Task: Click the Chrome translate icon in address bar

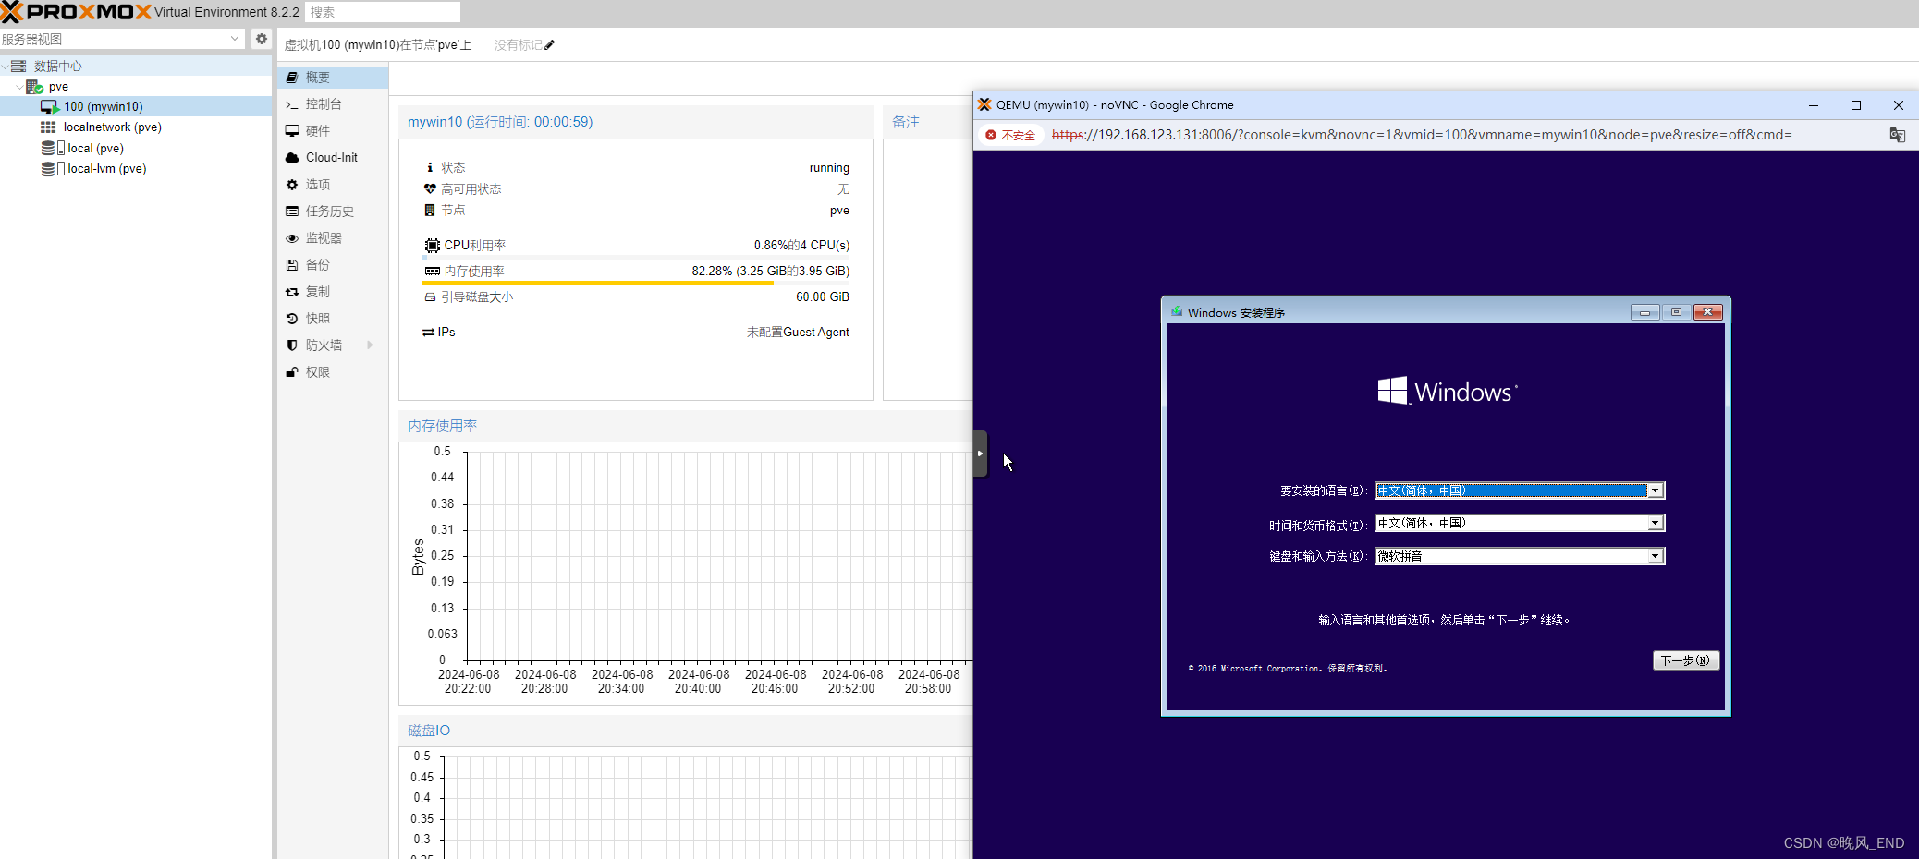Action: click(1898, 135)
